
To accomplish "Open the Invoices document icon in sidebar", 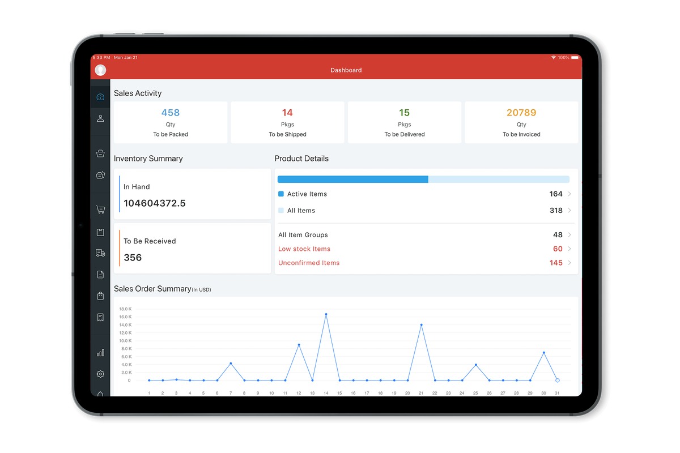I will [x=100, y=275].
